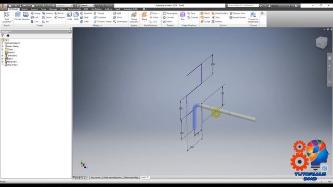Click the Search Help & Commands field
Viewport: 333px width, 187px height.
point(243,6)
